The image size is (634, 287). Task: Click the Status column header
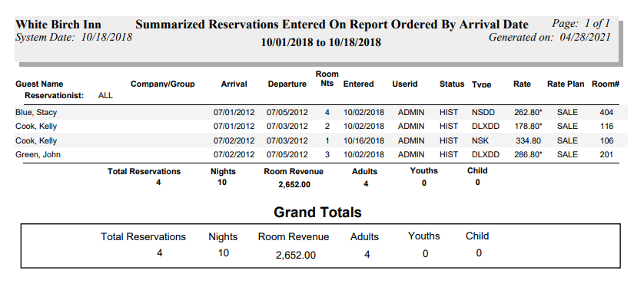point(452,84)
